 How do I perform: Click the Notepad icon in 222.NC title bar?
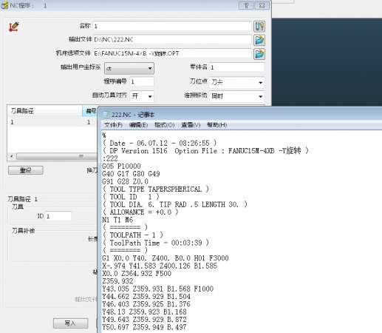(x=106, y=115)
